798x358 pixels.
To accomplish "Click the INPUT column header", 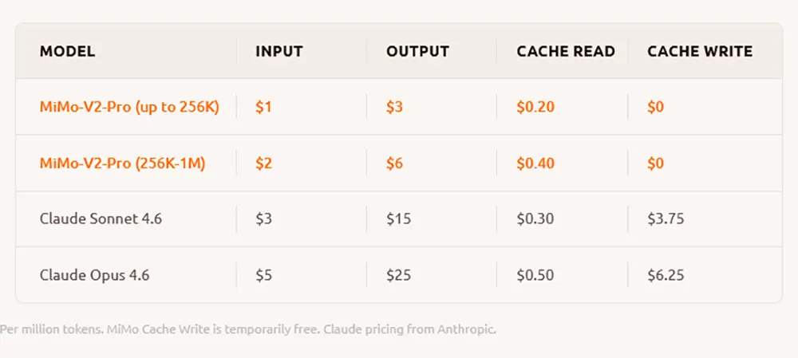I will coord(278,52).
